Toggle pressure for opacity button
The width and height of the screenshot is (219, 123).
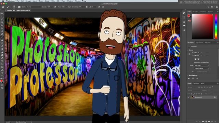[55, 7]
